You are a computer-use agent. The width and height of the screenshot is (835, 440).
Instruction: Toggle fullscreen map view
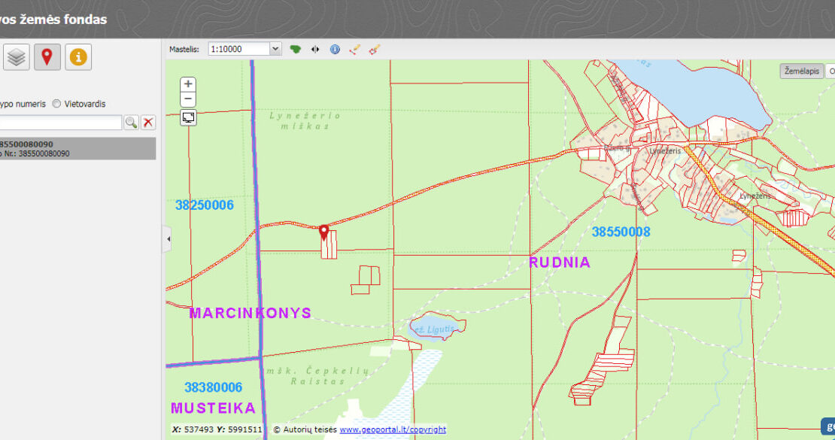[x=189, y=117]
